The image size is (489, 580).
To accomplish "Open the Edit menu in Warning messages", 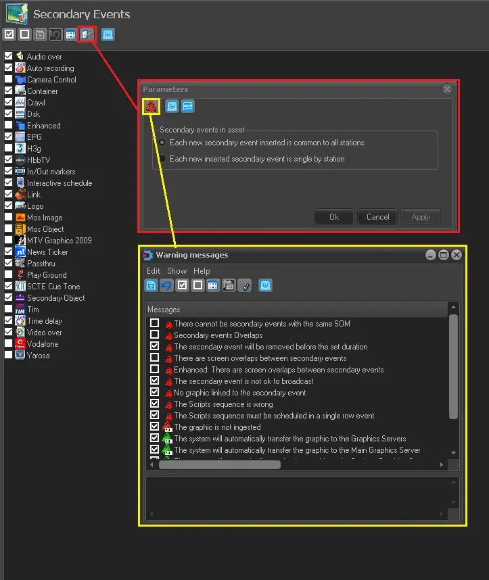I will coord(154,271).
